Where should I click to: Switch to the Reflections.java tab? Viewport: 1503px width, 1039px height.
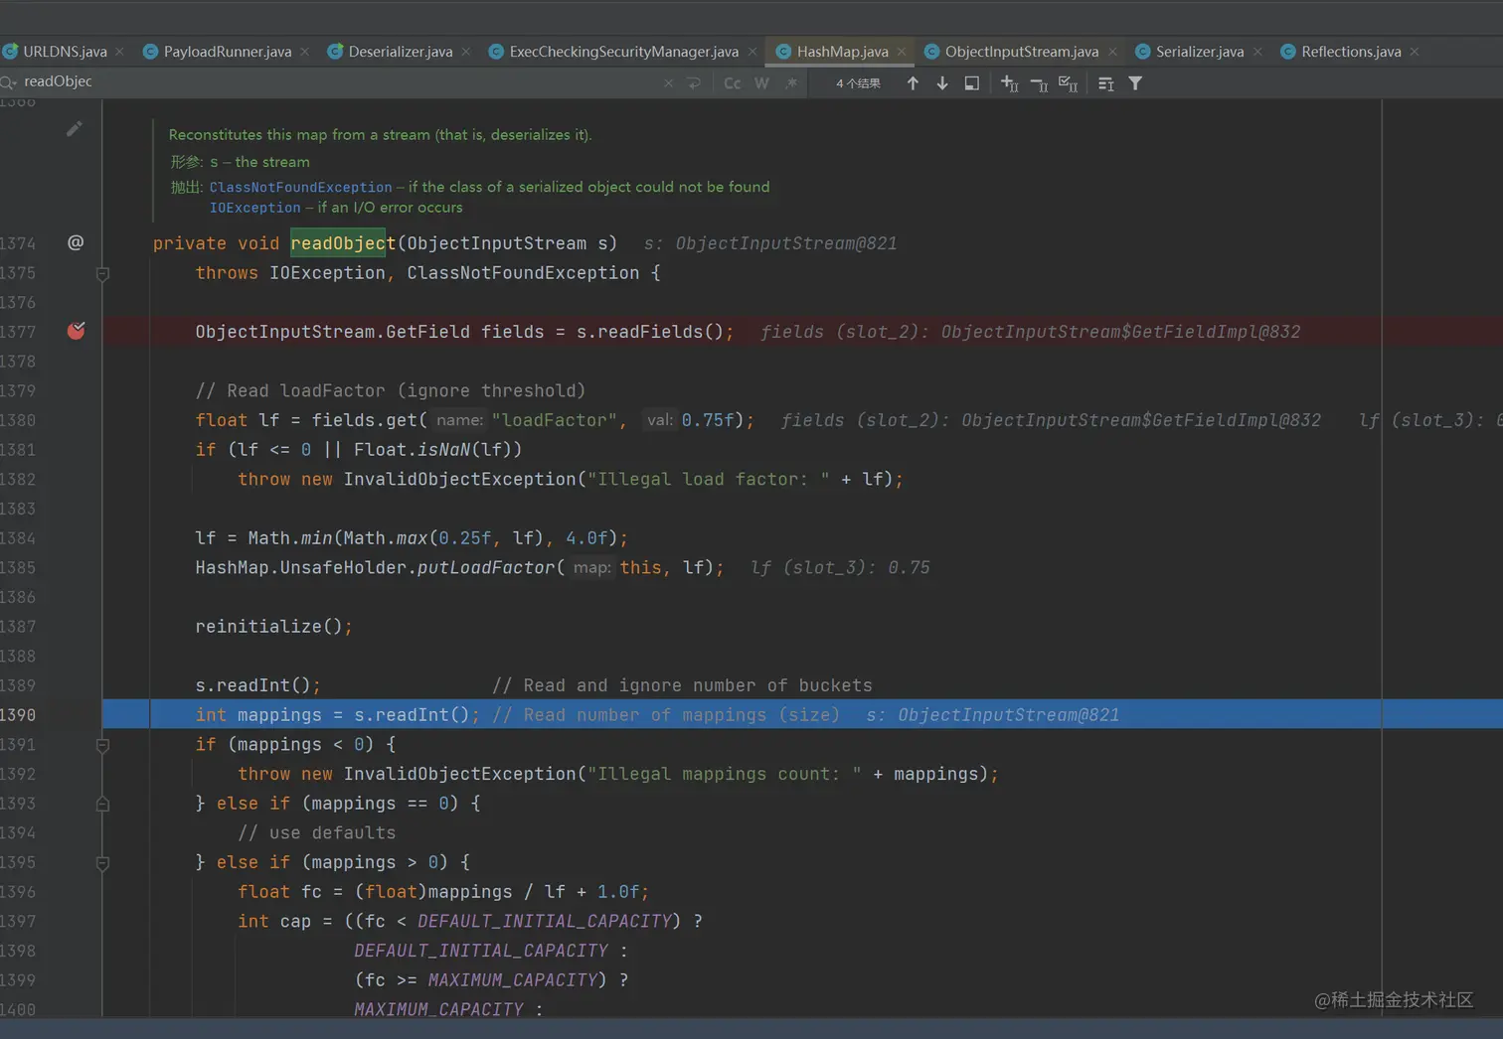tap(1351, 52)
